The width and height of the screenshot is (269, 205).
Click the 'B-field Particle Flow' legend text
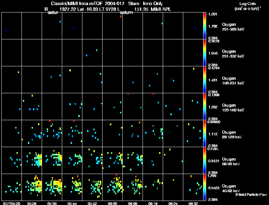point(251,195)
